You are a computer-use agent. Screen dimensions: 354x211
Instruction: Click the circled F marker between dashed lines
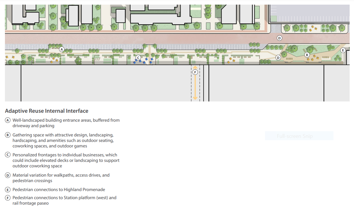point(195,72)
